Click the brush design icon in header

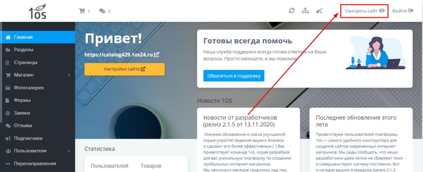[x=319, y=11]
